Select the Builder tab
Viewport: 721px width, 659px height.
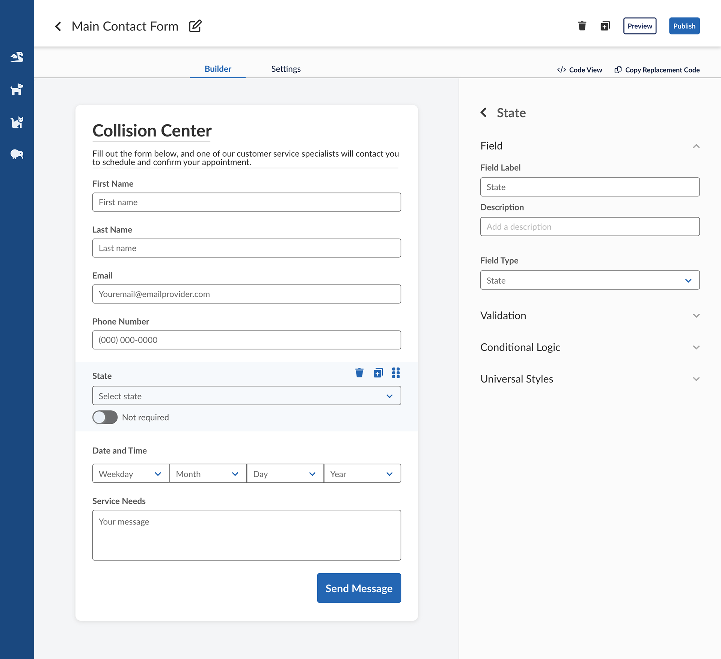pyautogui.click(x=218, y=69)
